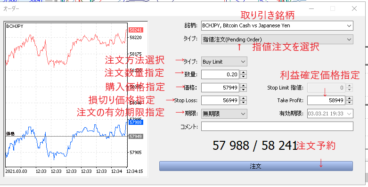Lower Stop Loss value using down arrow
The image size is (368, 187).
(244, 103)
